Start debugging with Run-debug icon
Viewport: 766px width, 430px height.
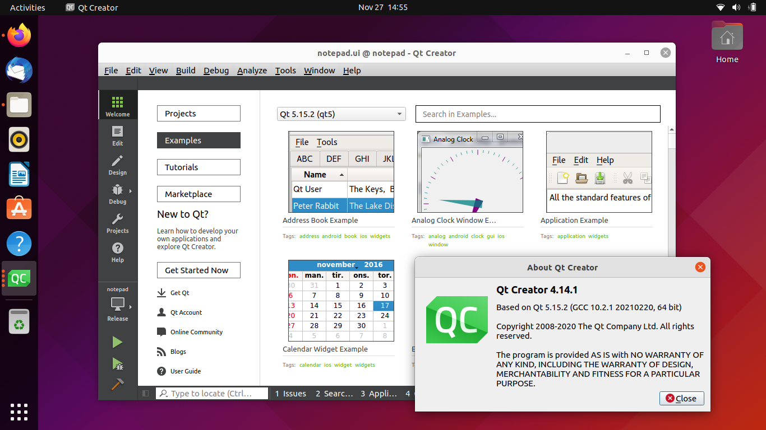pos(117,364)
